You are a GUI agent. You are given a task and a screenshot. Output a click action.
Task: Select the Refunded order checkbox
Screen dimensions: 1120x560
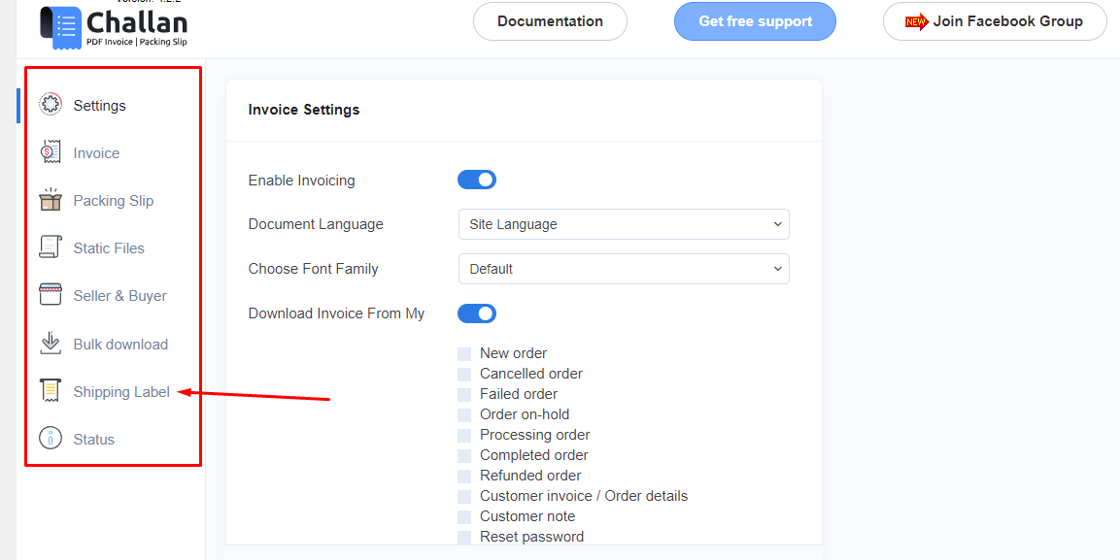(x=464, y=475)
